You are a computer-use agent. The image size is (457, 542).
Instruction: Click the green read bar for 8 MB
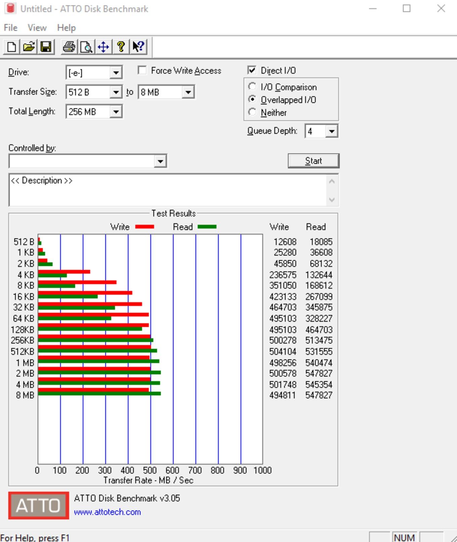point(99,393)
